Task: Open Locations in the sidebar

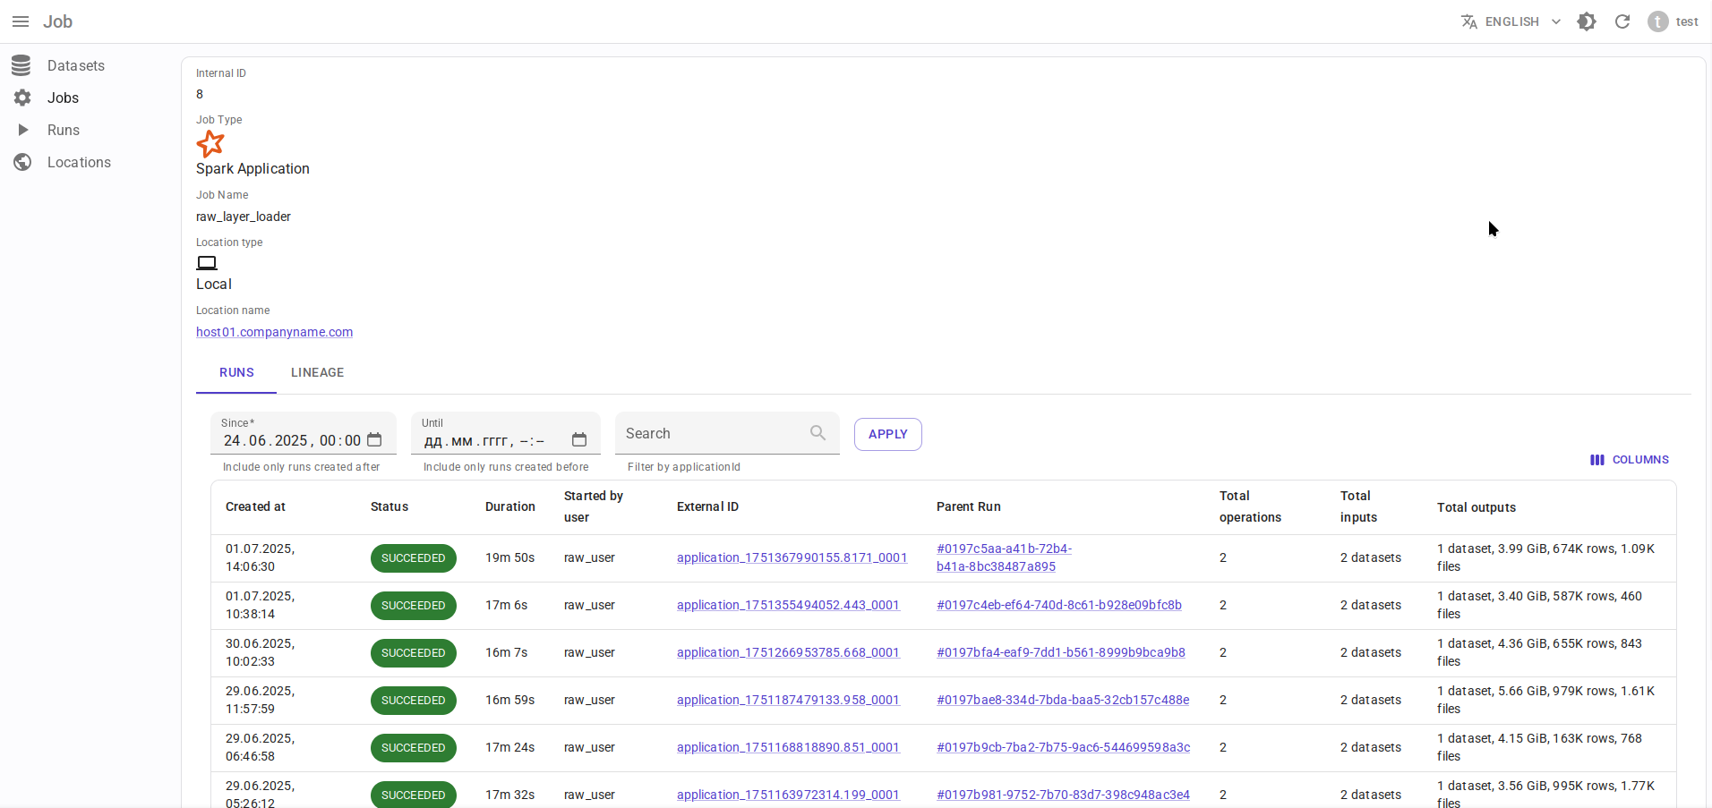Action: [x=79, y=162]
